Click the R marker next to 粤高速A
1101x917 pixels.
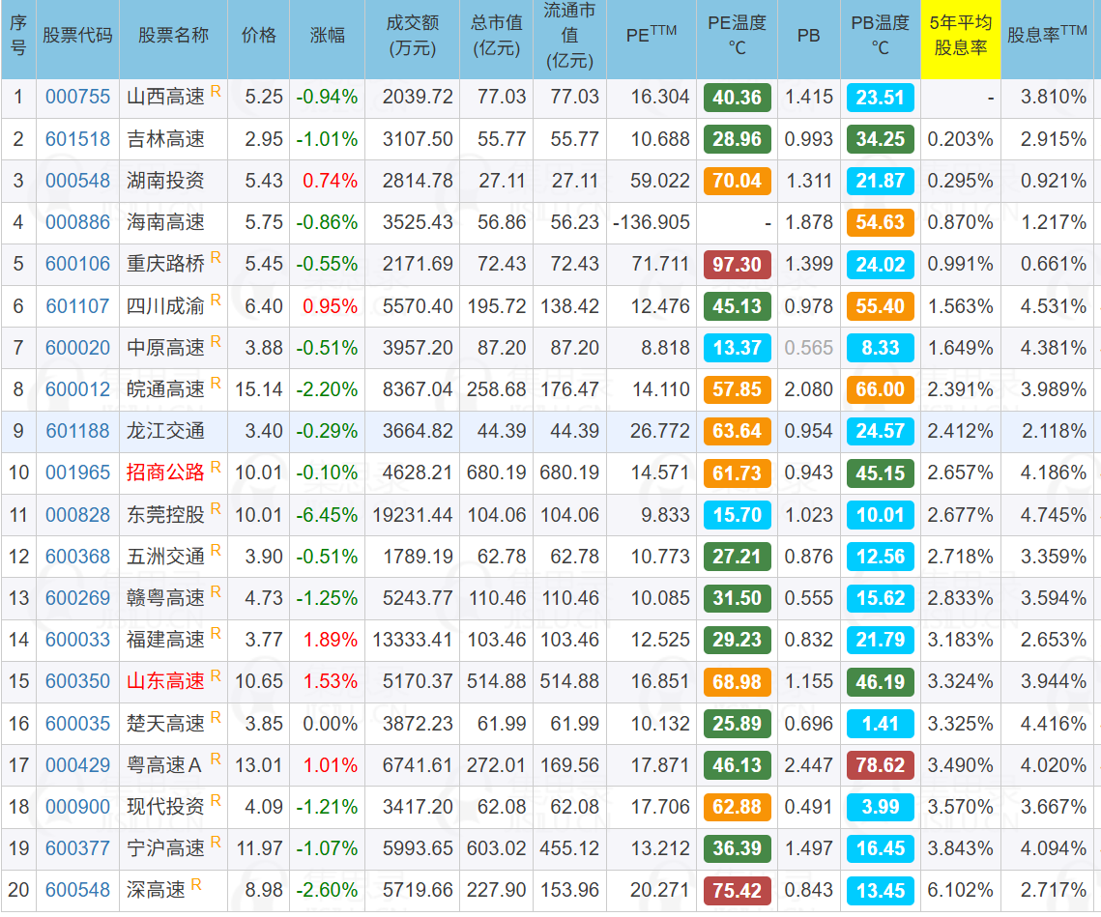[x=216, y=759]
